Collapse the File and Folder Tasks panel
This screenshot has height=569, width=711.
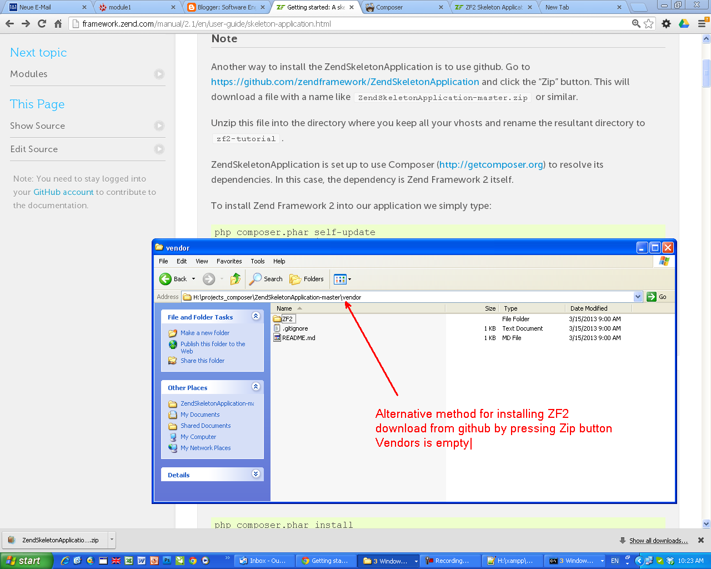(256, 316)
